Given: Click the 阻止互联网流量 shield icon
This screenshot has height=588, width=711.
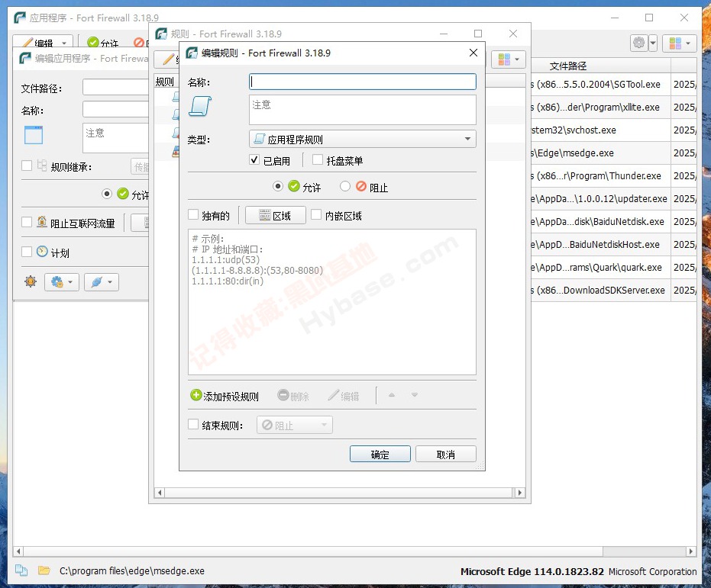Looking at the screenshot, I should (x=42, y=222).
